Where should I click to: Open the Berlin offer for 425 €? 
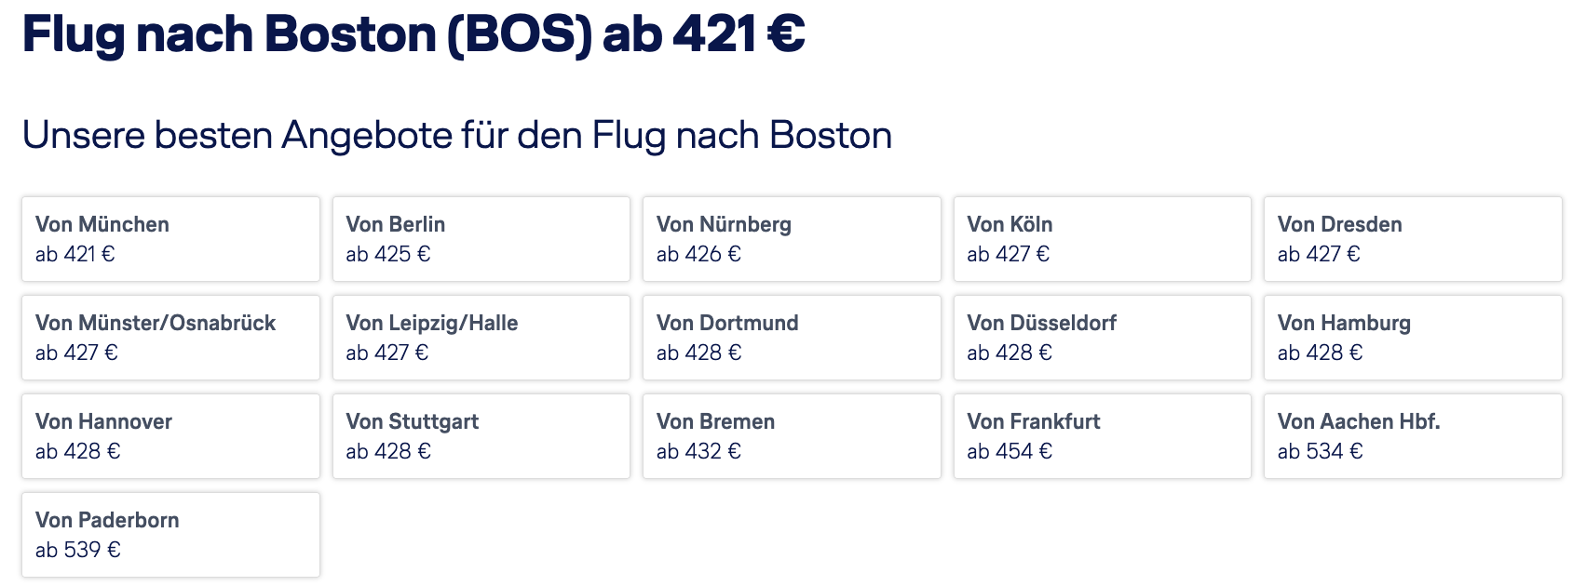pos(481,239)
